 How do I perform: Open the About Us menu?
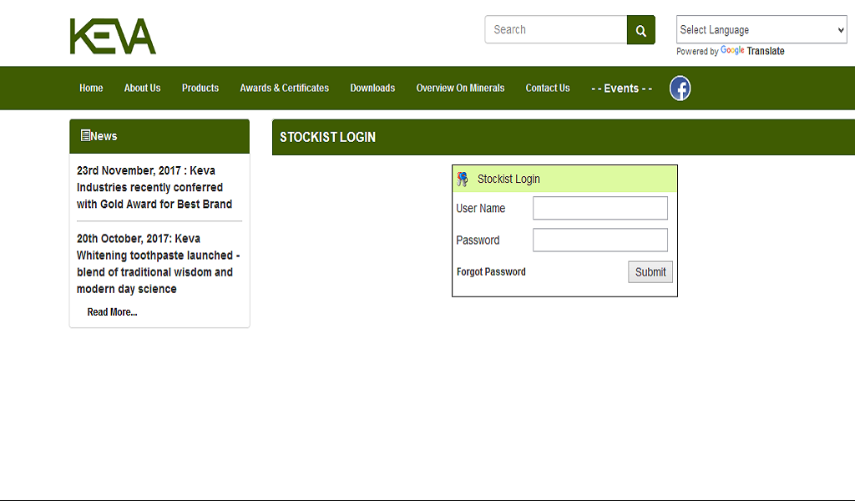[142, 88]
